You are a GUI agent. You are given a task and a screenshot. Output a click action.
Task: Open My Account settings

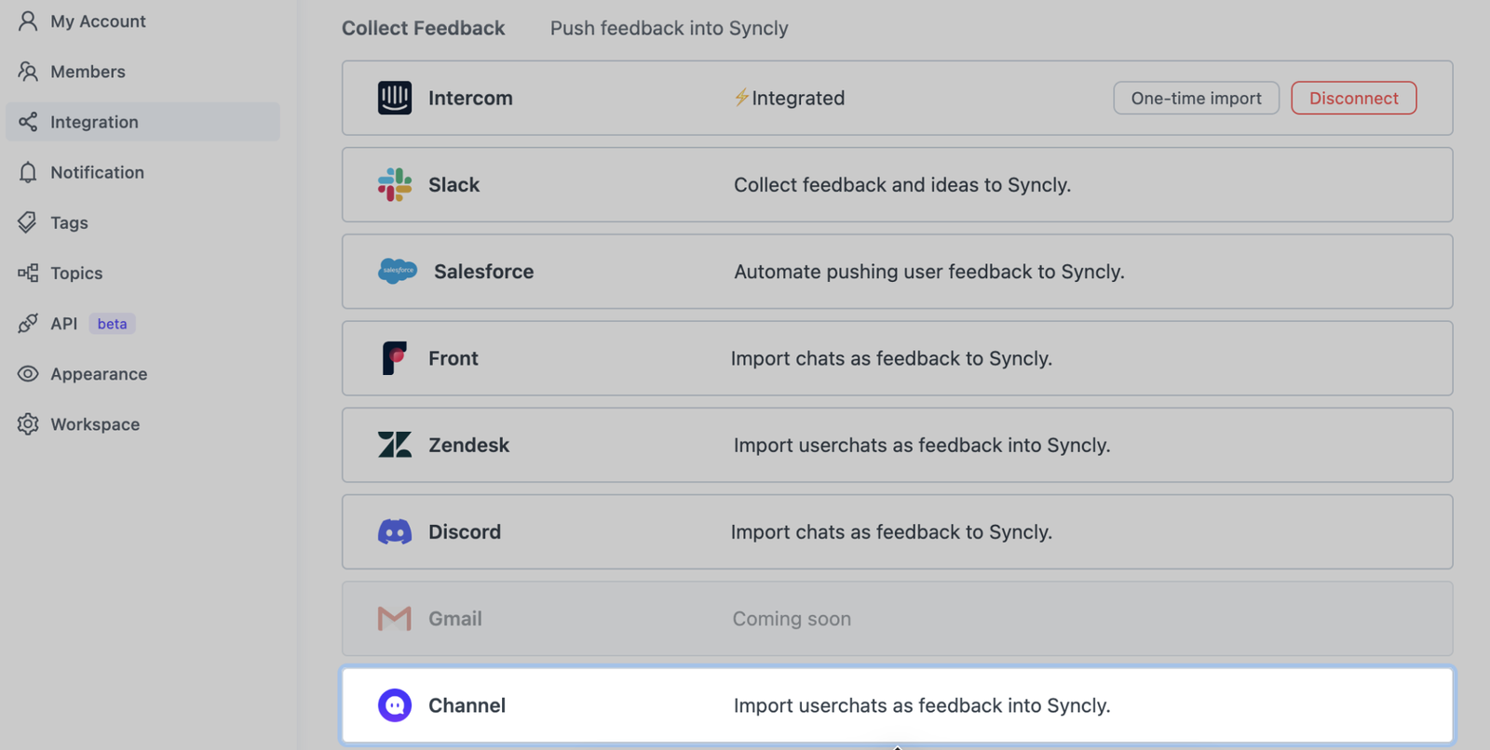[97, 21]
